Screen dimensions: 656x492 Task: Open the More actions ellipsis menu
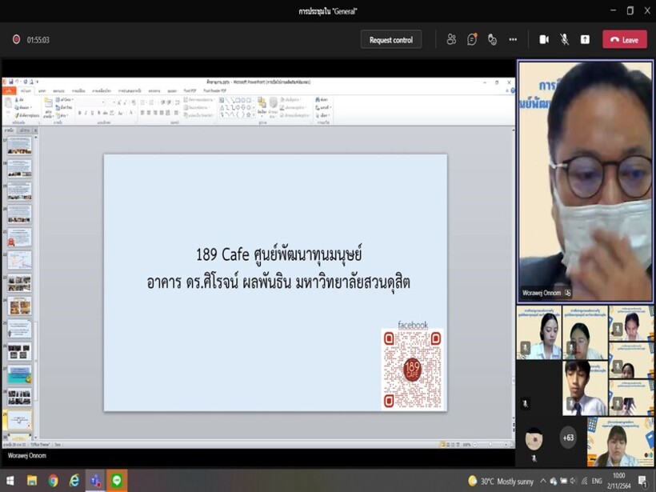(513, 40)
